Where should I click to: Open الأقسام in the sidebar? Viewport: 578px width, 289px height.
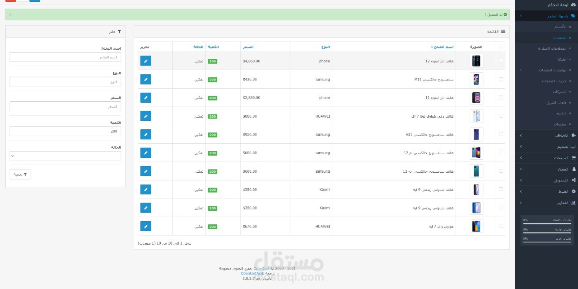[x=560, y=27]
